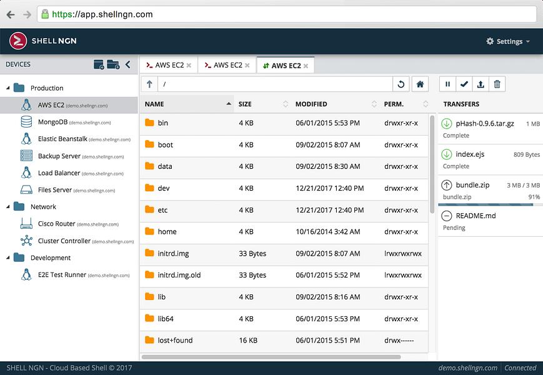This screenshot has width=543, height=375.
Task: Open the Cluster Controller device
Action: point(69,241)
